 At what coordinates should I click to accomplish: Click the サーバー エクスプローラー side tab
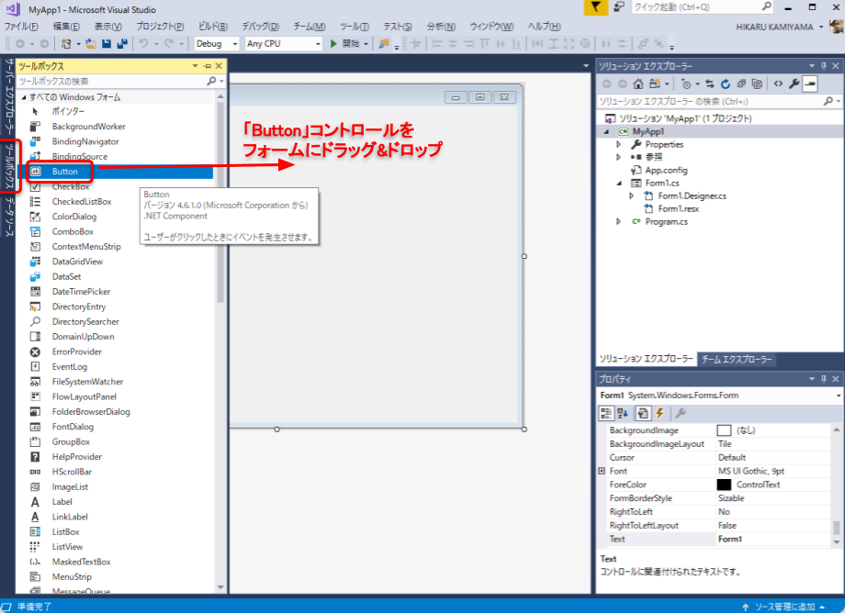(9, 95)
